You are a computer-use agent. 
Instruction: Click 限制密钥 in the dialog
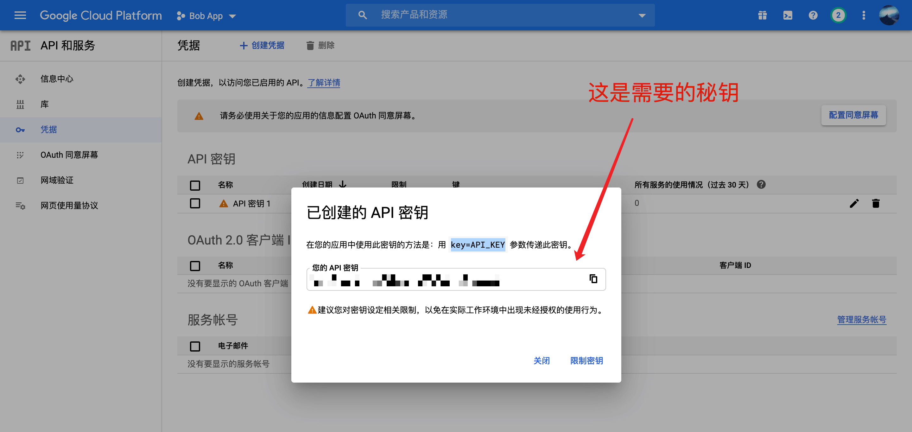coord(586,360)
